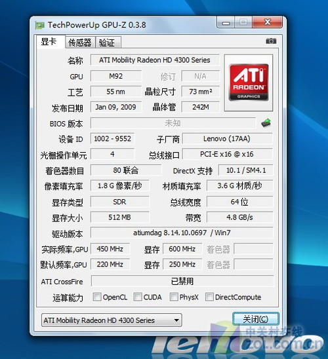The image size is (328, 359).
Task: Click the 带宽 field showing 4.8 GB/s
Action: 239,217
